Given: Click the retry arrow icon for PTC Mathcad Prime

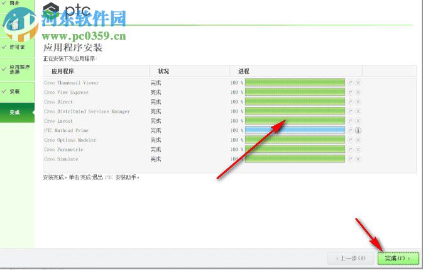Looking at the screenshot, I should [x=350, y=130].
